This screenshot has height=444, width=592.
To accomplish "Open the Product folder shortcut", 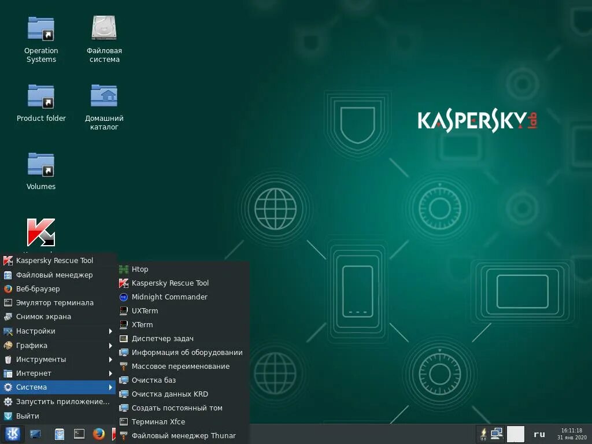I will coord(41,103).
